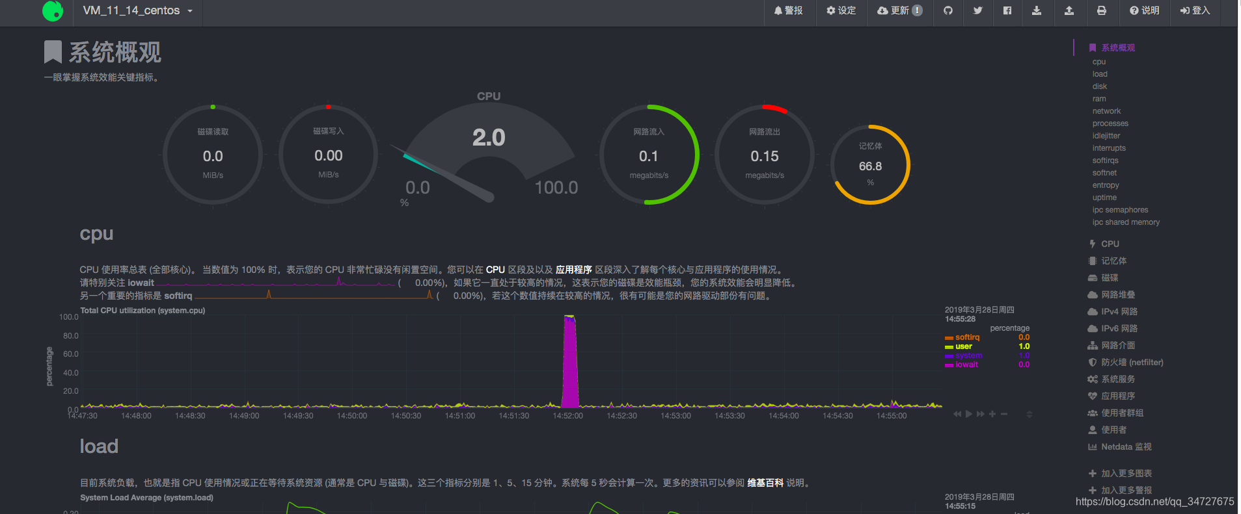Viewport: 1241px width, 514px height.
Task: Open the 网路介面 sidebar section
Action: pyautogui.click(x=1111, y=346)
